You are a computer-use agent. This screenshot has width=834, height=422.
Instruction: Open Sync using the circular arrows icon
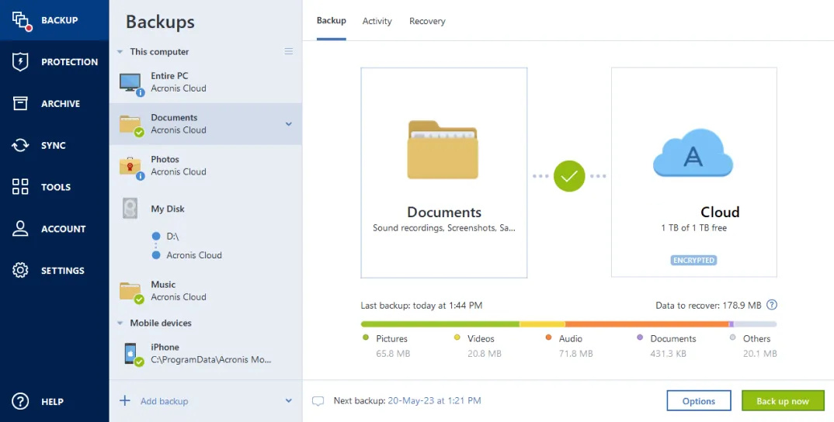(x=20, y=146)
